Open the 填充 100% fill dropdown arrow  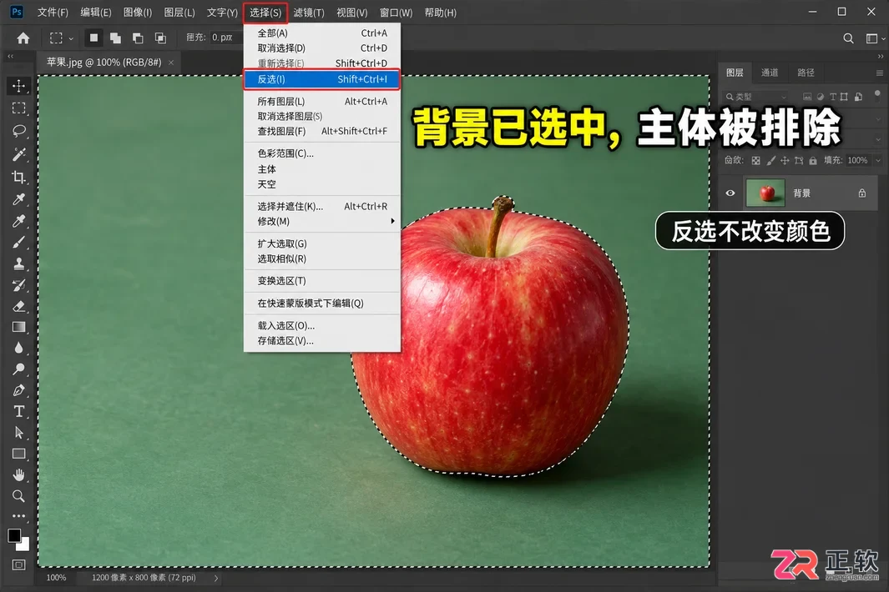[x=878, y=160]
